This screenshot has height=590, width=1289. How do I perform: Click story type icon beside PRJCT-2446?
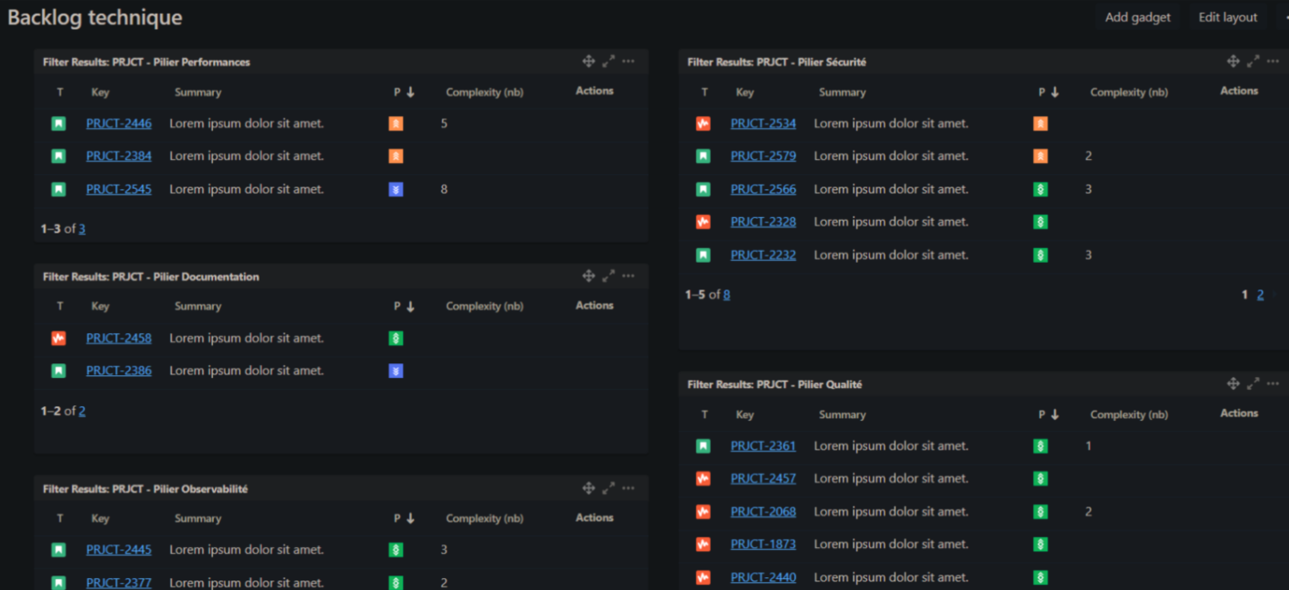click(x=58, y=124)
